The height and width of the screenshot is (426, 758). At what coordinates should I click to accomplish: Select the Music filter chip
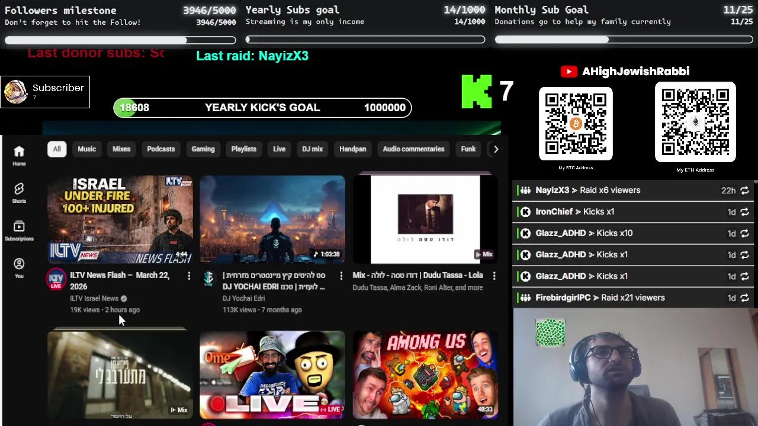click(86, 149)
